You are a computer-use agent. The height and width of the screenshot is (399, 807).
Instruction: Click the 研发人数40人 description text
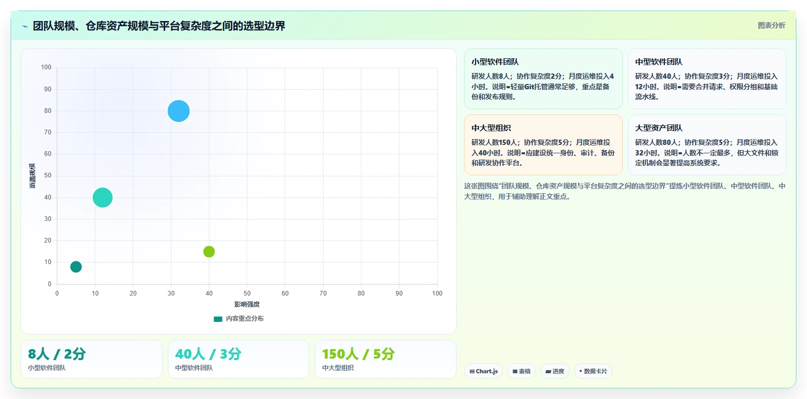[707, 87]
